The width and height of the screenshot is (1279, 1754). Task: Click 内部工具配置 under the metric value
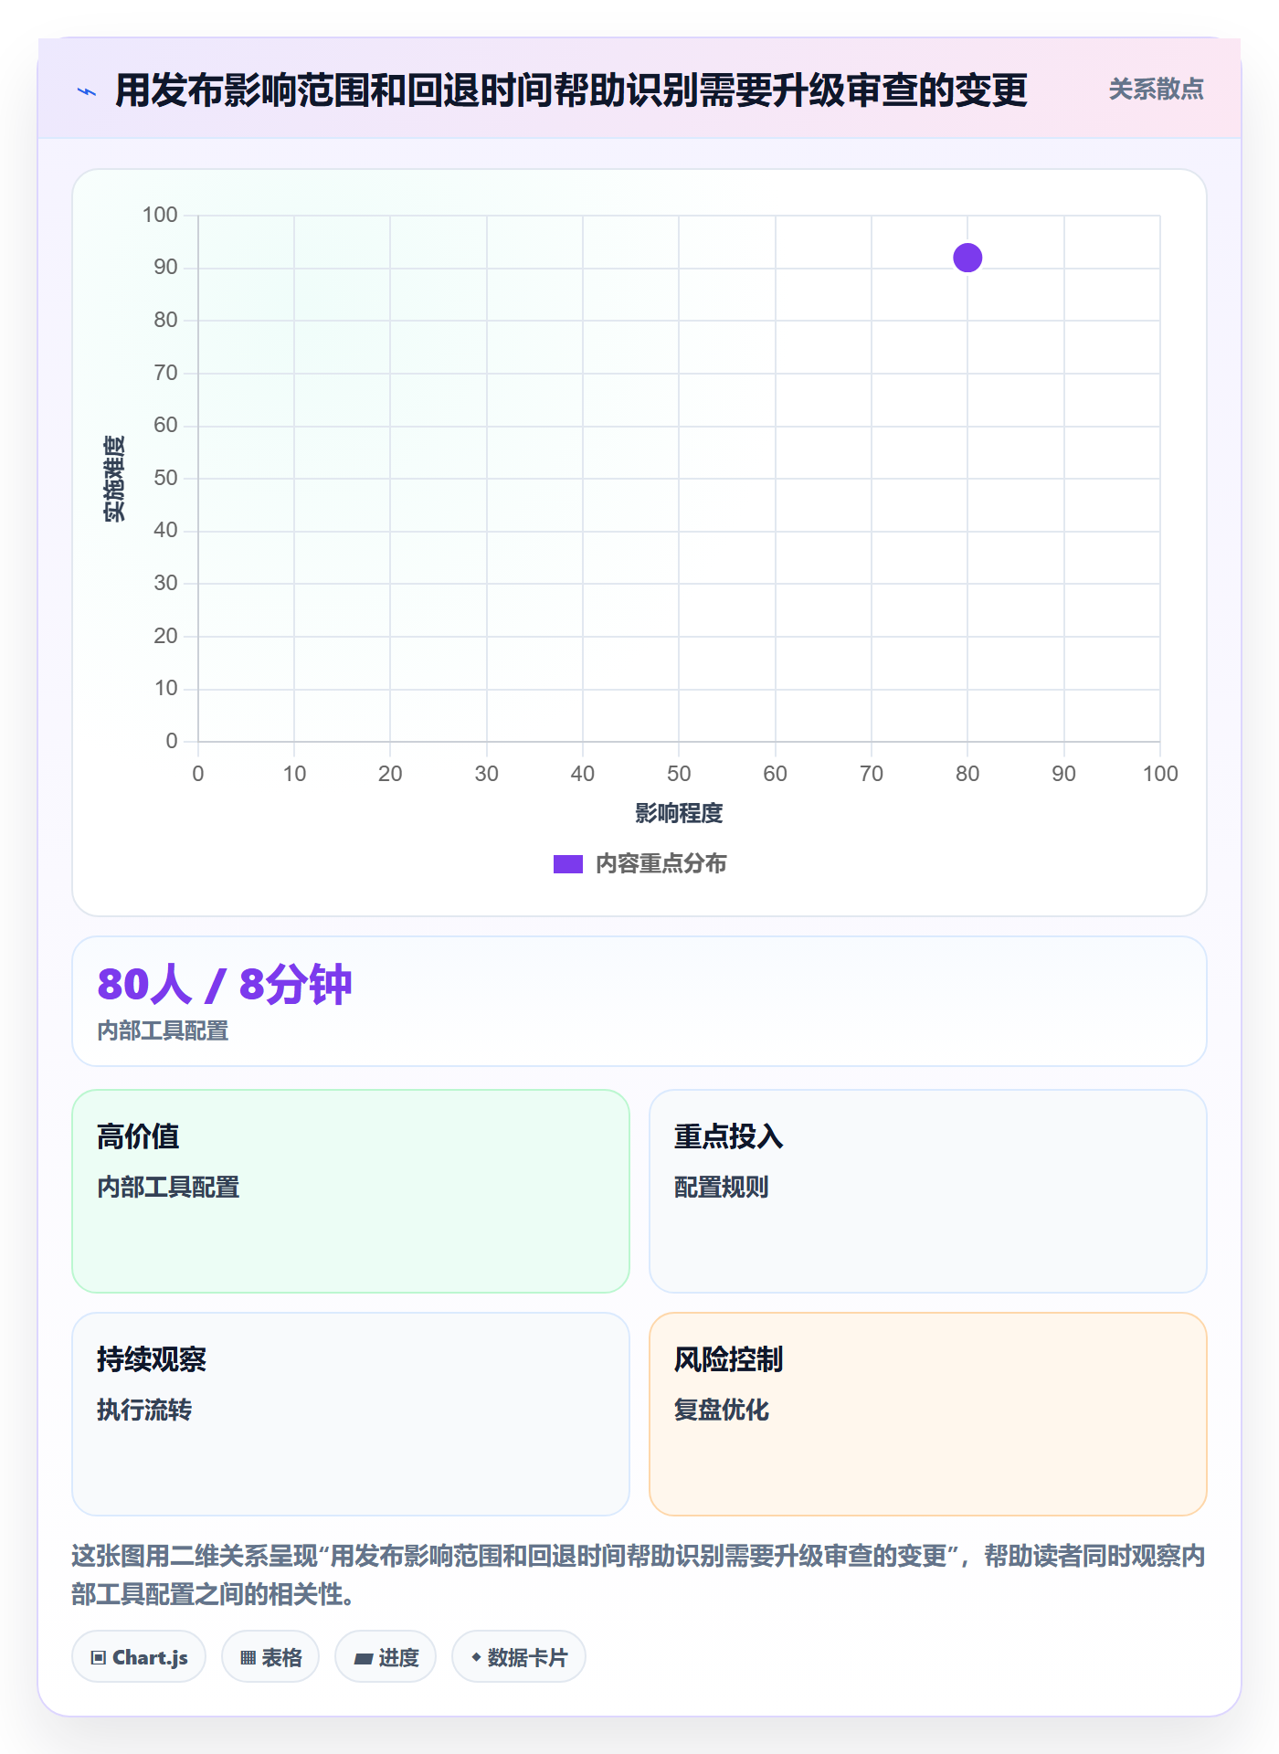[x=163, y=1031]
